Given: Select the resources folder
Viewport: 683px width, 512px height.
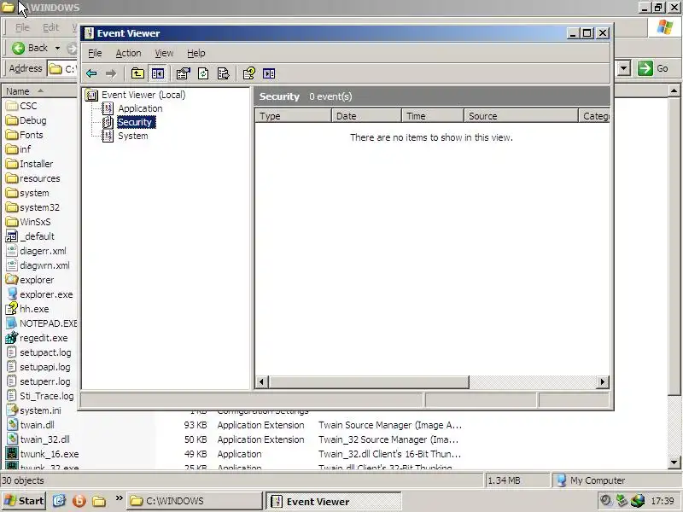Looking at the screenshot, I should coord(39,178).
